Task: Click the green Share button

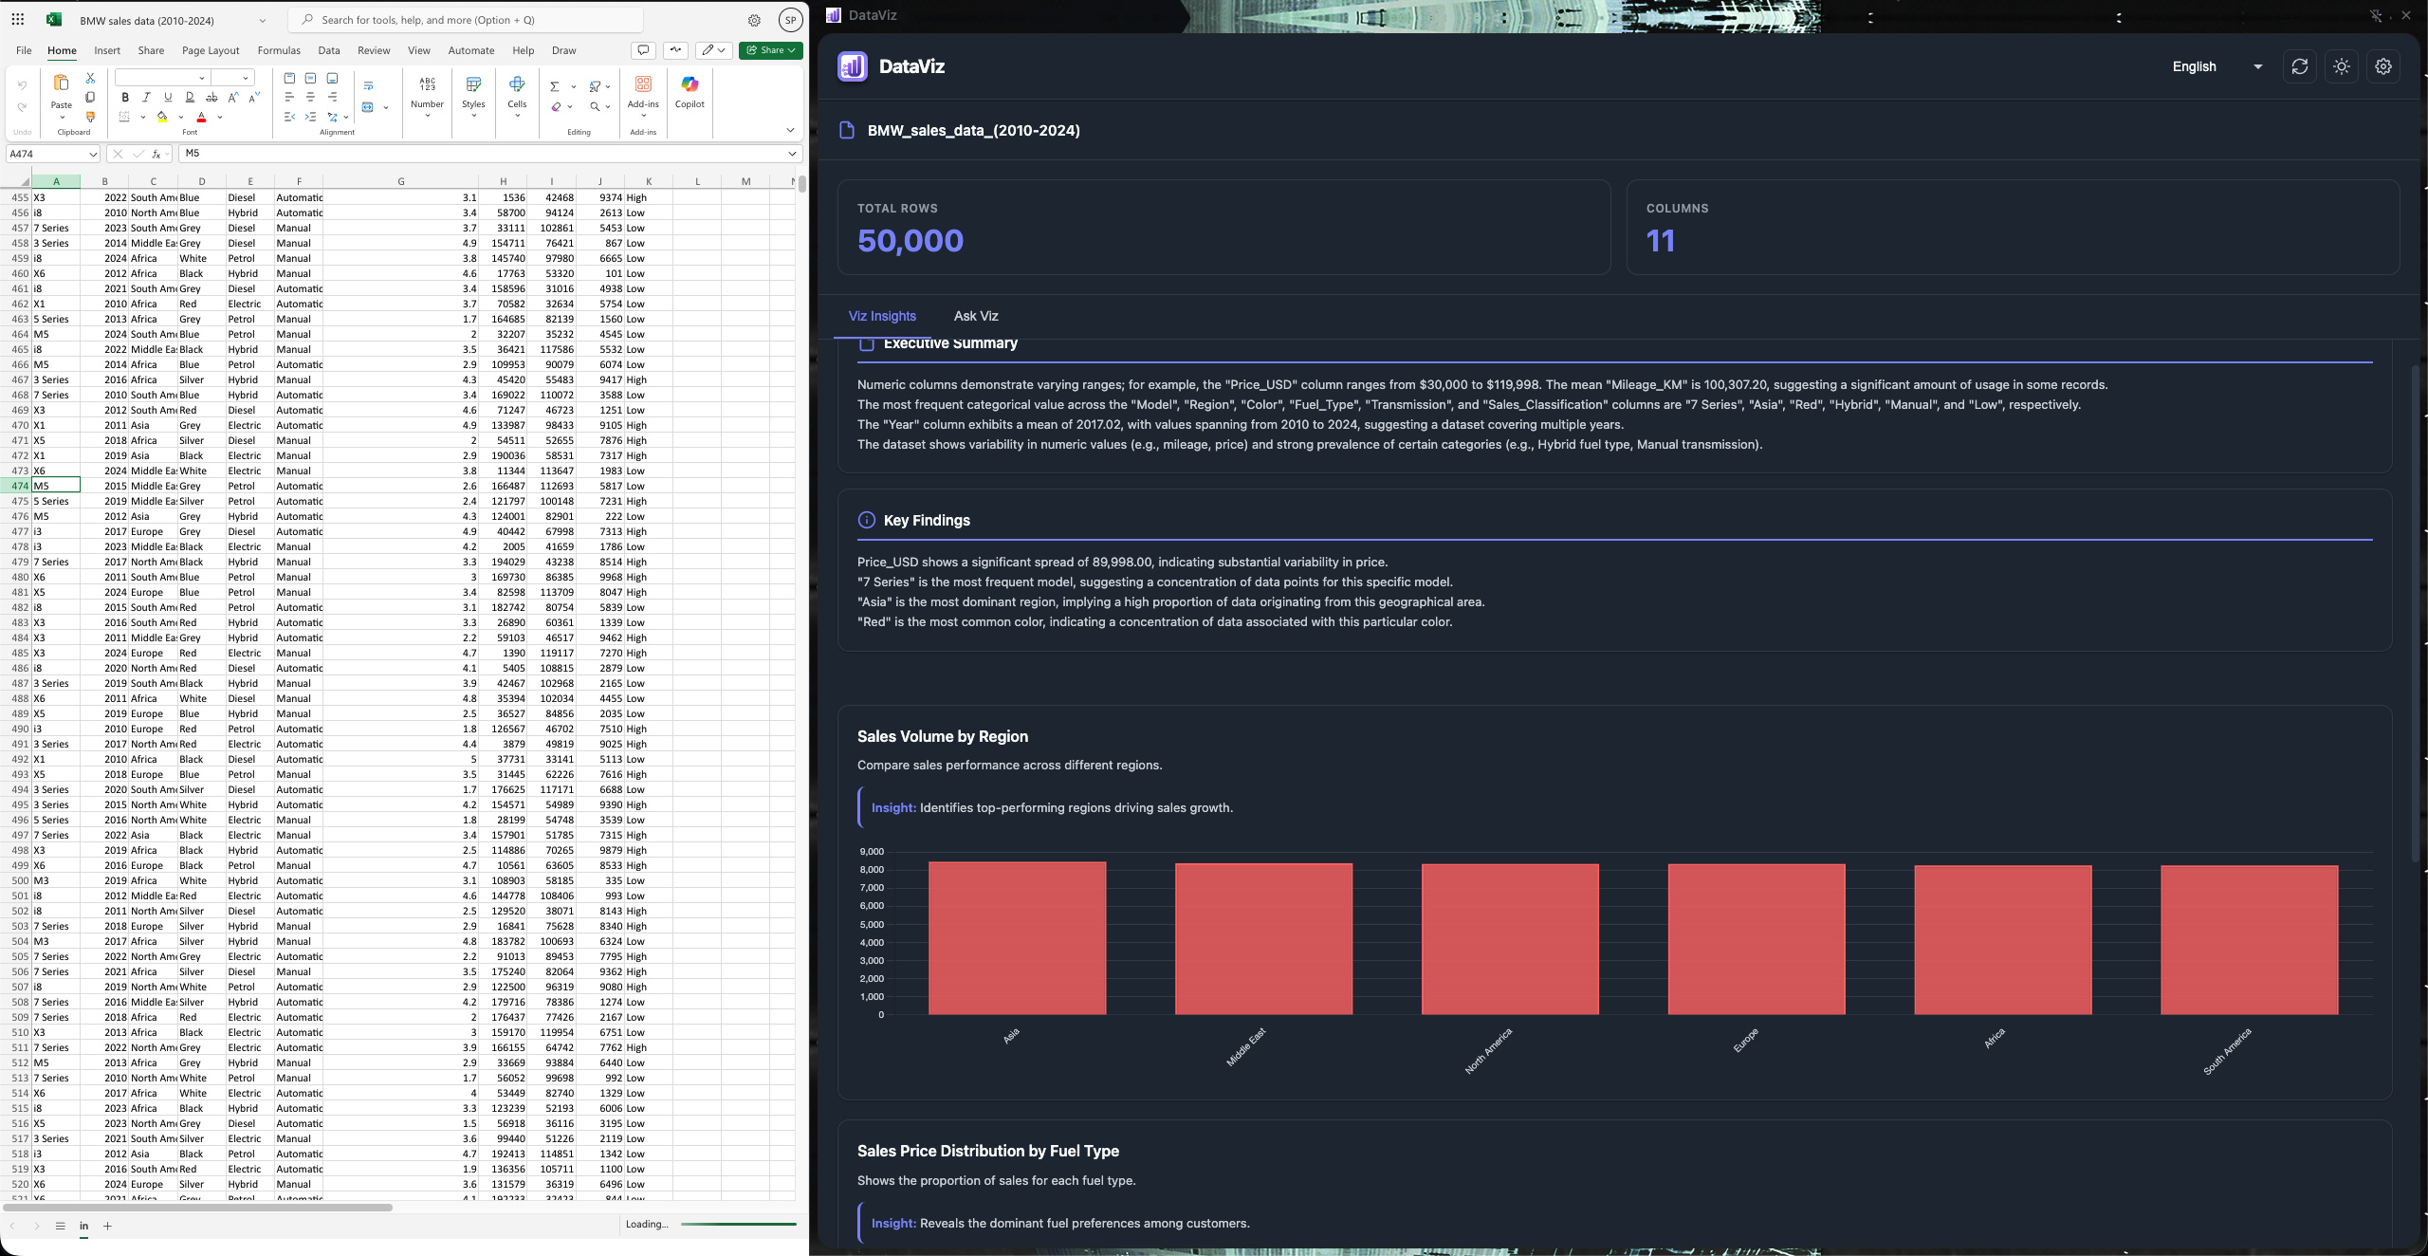Action: click(x=770, y=50)
